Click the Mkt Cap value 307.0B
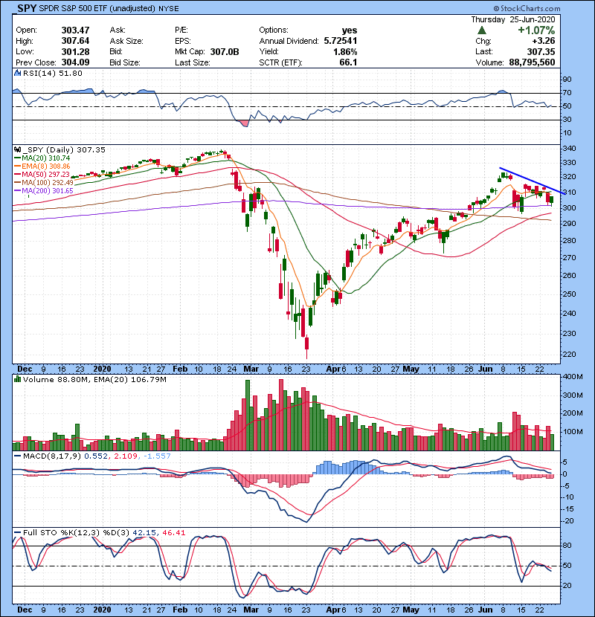Screen dimensions: 595x617 (225, 51)
